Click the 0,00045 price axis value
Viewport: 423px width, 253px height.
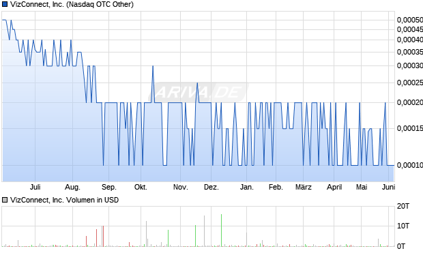click(410, 29)
